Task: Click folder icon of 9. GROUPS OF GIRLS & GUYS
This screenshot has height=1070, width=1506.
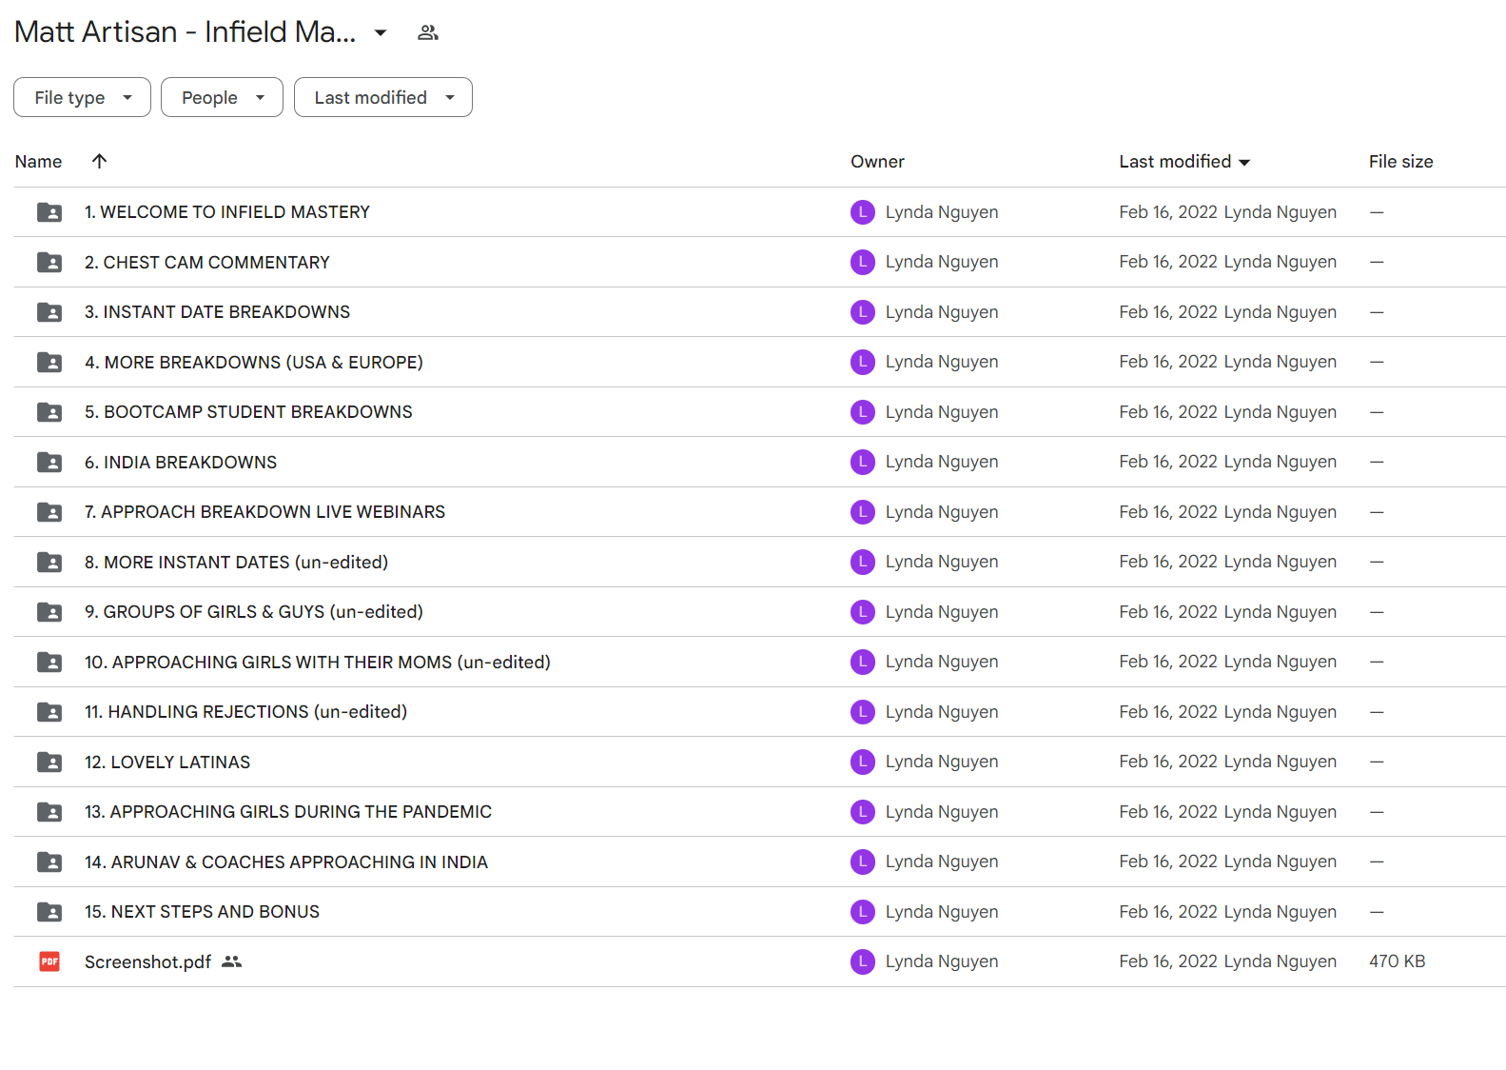Action: [x=49, y=612]
